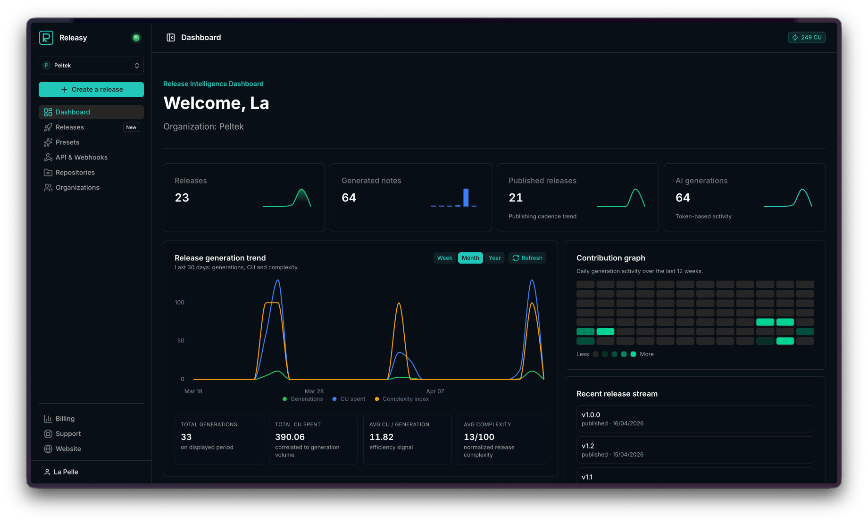Click the webhook icon for API & Webhooks
The width and height of the screenshot is (868, 523).
[48, 158]
